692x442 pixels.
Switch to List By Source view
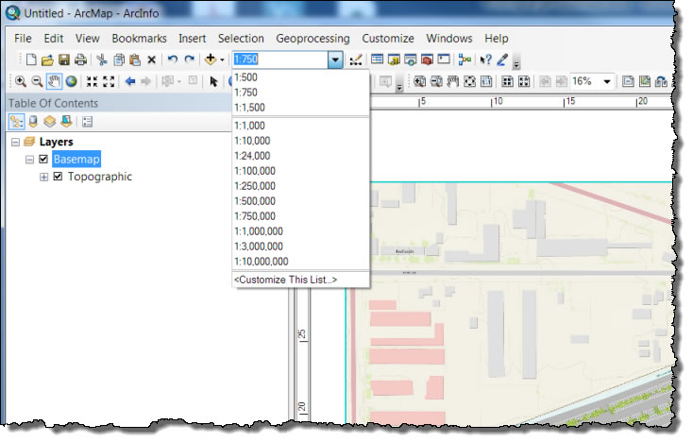pyautogui.click(x=33, y=122)
